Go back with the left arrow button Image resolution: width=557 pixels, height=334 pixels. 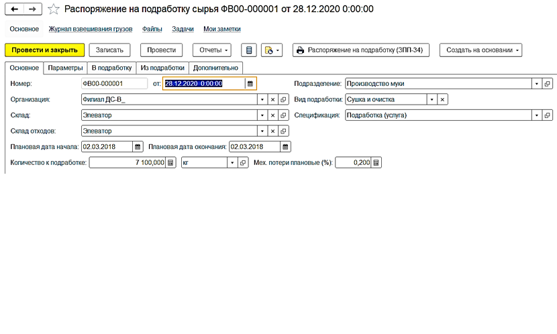[14, 9]
